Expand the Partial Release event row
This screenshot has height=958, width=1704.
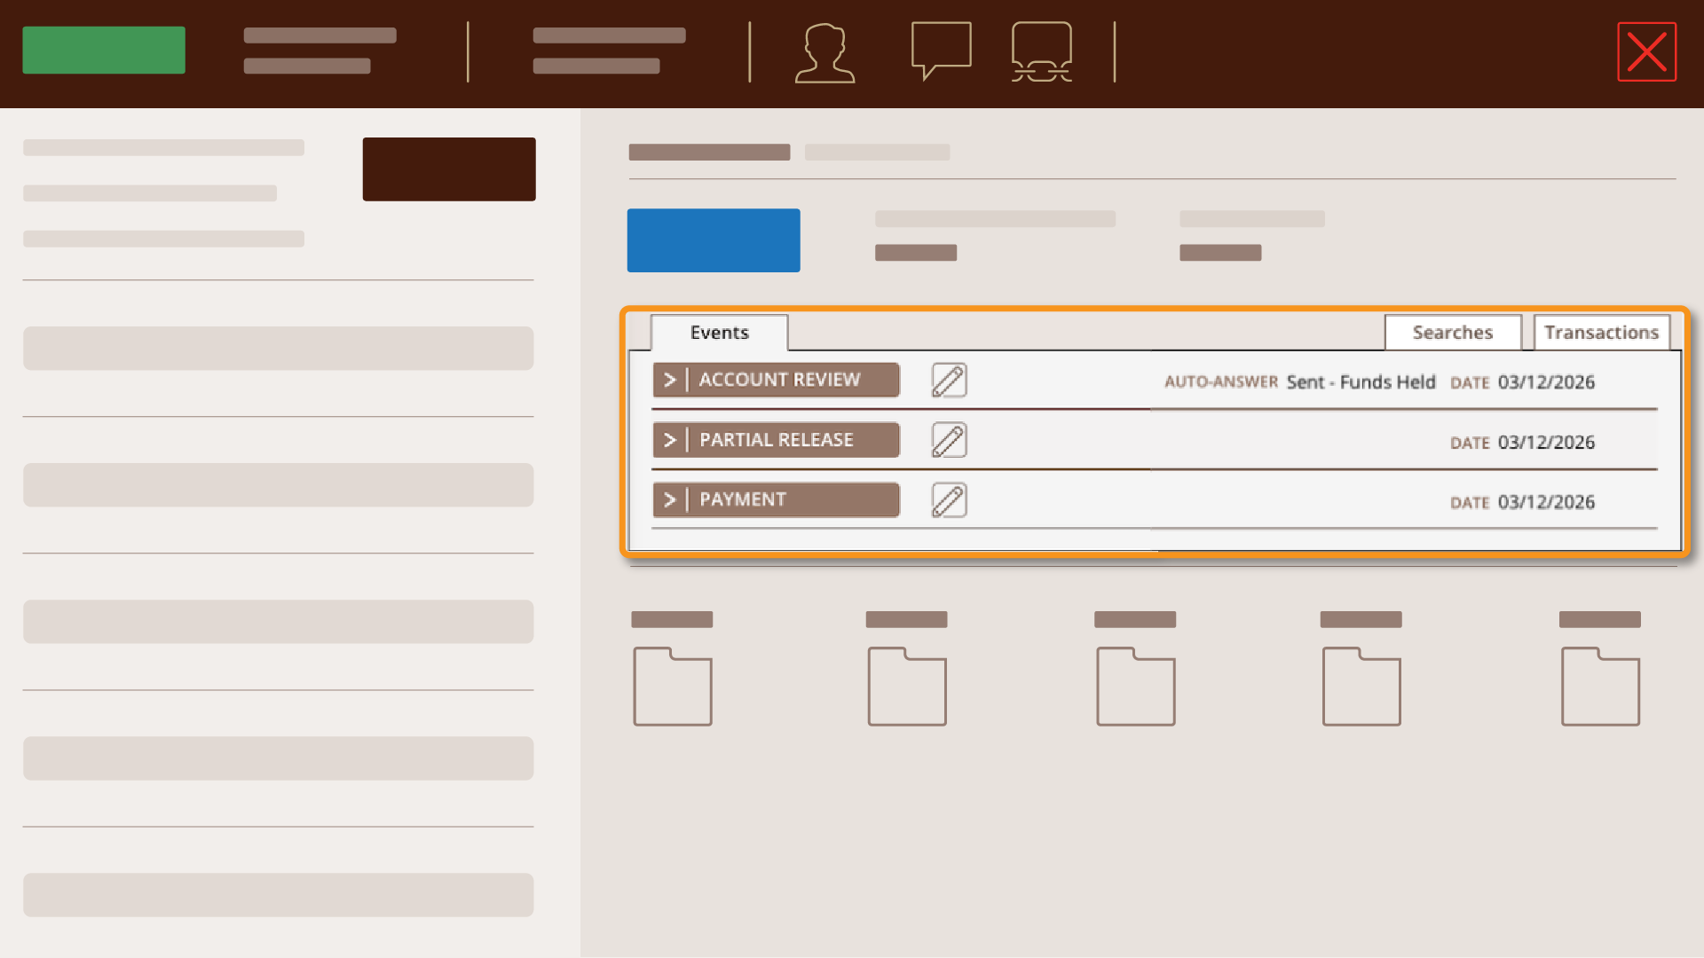click(670, 441)
